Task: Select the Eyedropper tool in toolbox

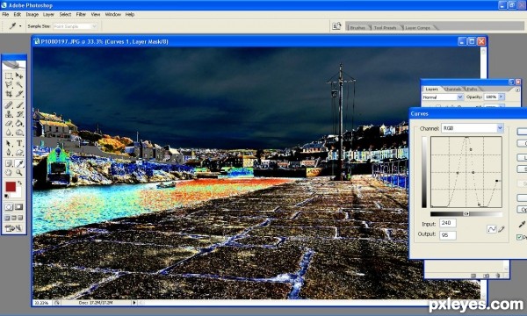Action: [x=19, y=163]
